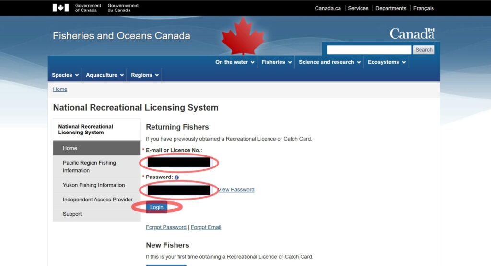Open Yukon Fishing Information
The height and width of the screenshot is (266, 491).
coord(97,185)
